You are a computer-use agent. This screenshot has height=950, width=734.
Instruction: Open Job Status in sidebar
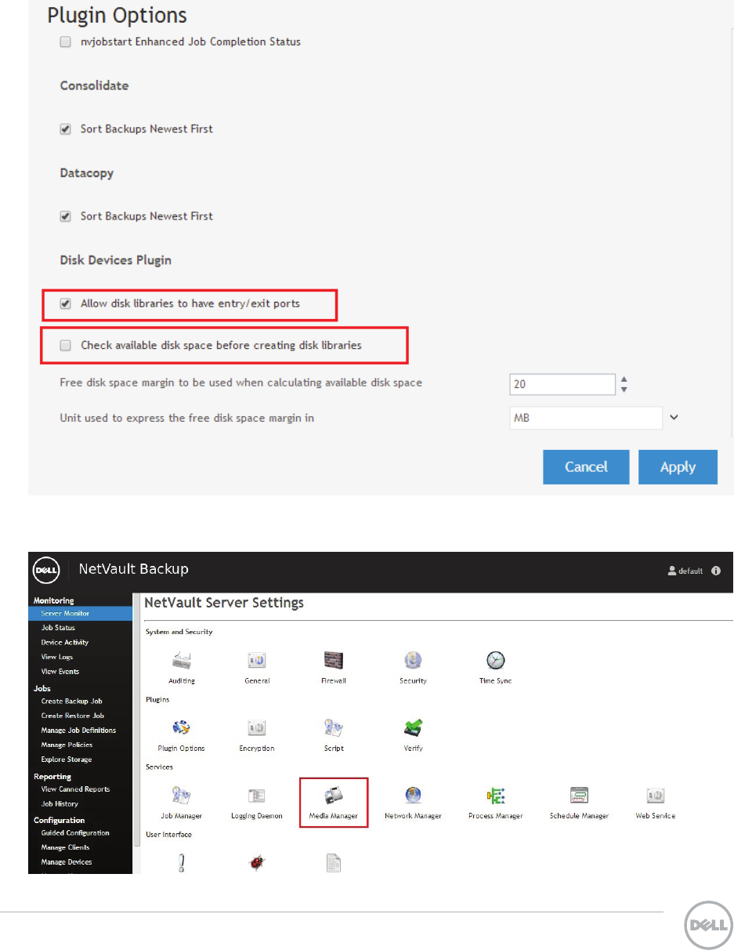(x=58, y=628)
